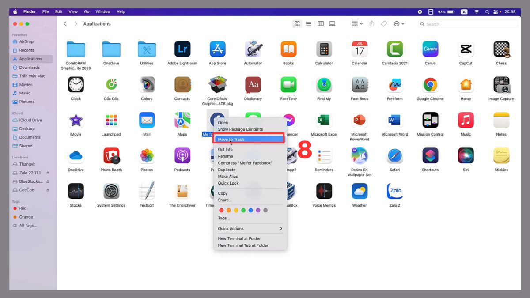Switch to column view in toolbar
Viewport: 530px width, 298px height.
321,24
